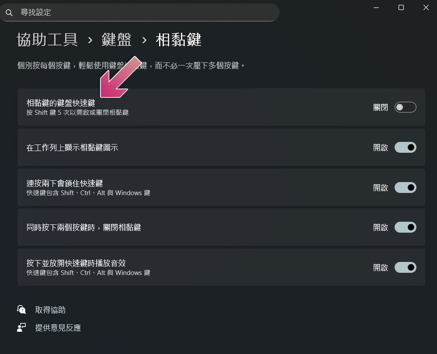Minimize the Settings window
This screenshot has width=437, height=354.
coord(376,7)
